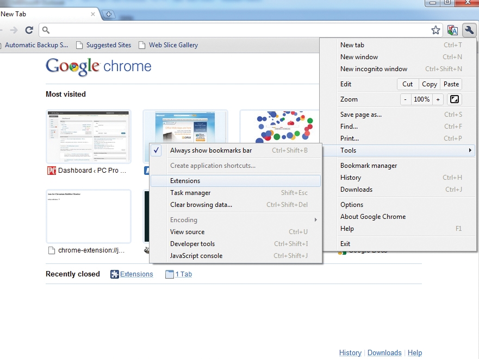Open the chrome-extension thumbnail
This screenshot has width=479, height=359.
[x=89, y=216]
